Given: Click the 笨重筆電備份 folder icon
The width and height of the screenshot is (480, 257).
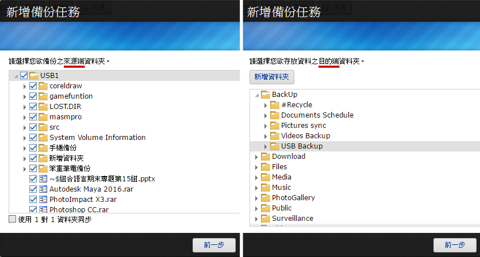Looking at the screenshot, I should 43,169.
